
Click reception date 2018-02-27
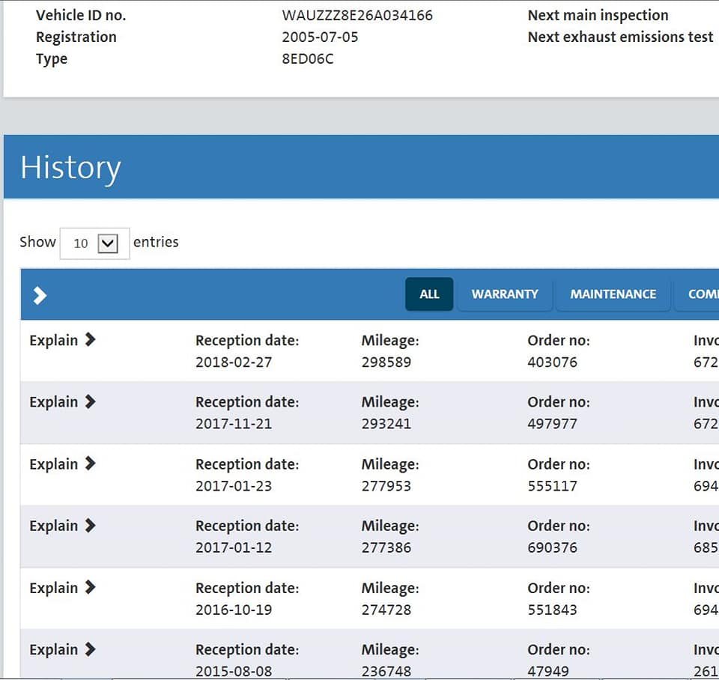234,362
